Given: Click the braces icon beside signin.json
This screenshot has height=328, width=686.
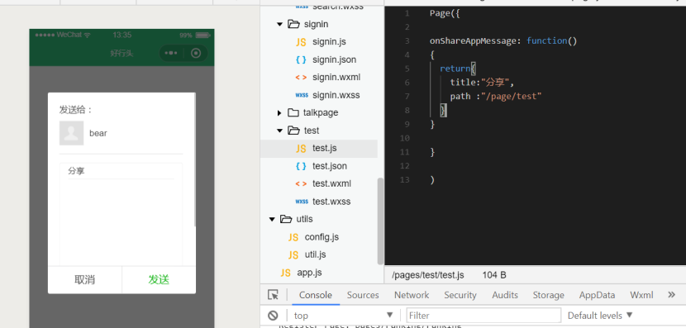Looking at the screenshot, I should (x=301, y=60).
